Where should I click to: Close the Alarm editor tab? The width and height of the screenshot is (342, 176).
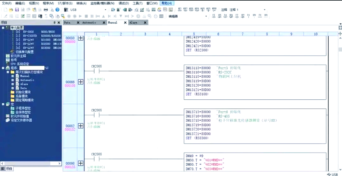[145, 22]
